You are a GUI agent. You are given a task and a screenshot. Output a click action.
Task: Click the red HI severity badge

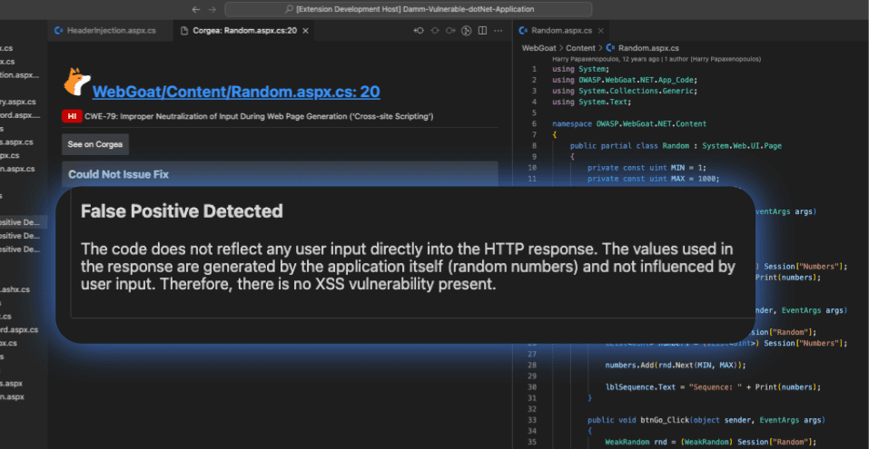coord(72,117)
